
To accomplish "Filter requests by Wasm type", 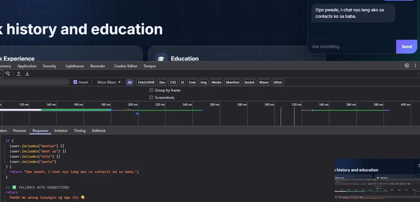I will click(x=264, y=82).
